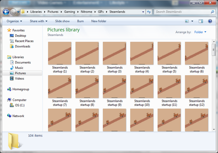Open the recent pages dropdown arrow
Viewport: 218px width, 153px height.
[x=18, y=12]
